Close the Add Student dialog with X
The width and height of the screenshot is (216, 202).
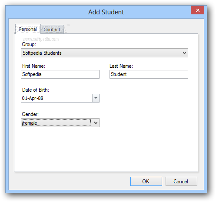point(197,10)
